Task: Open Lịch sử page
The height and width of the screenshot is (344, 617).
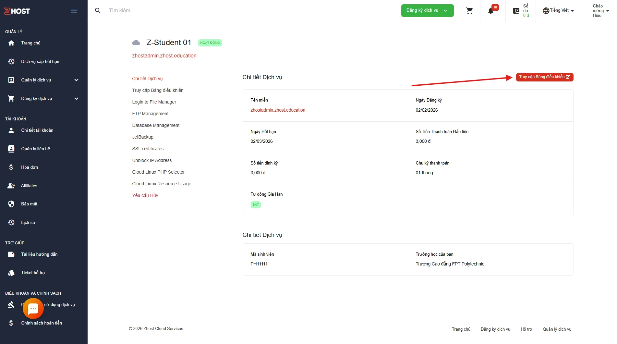Action: click(28, 223)
